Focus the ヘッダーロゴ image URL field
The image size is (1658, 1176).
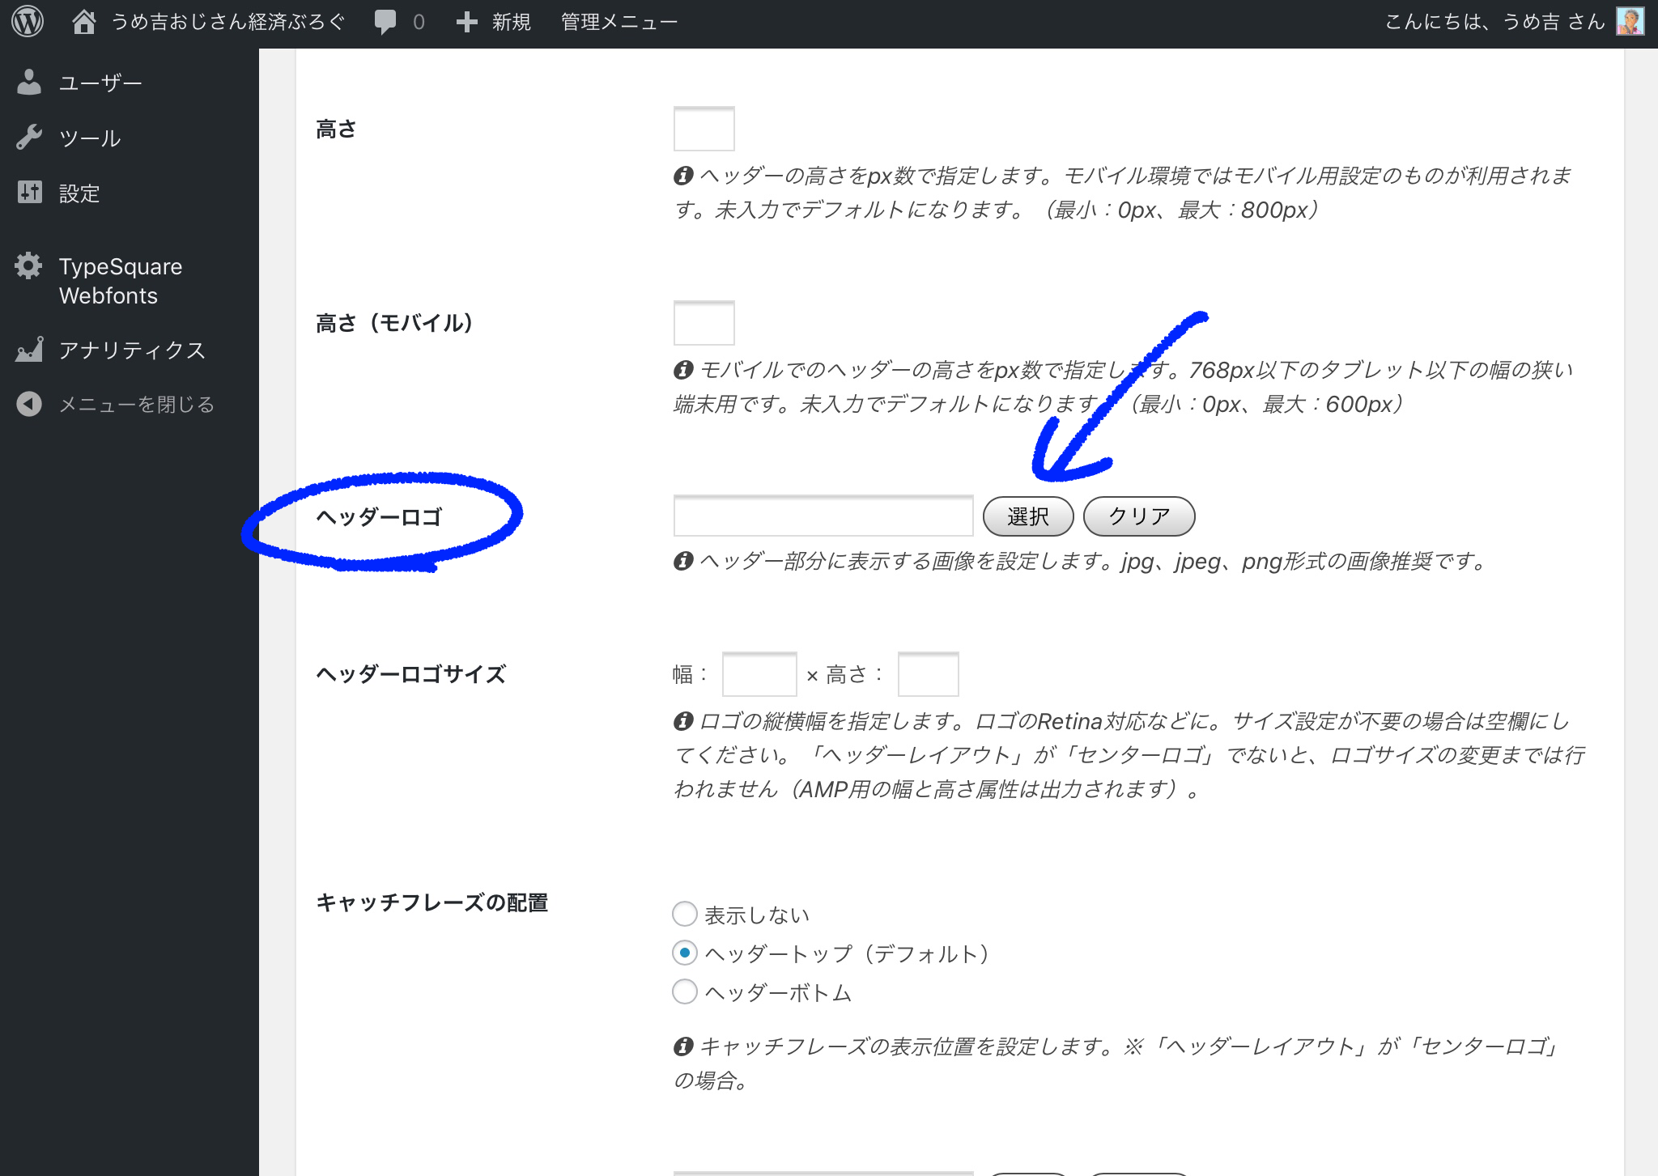click(823, 516)
